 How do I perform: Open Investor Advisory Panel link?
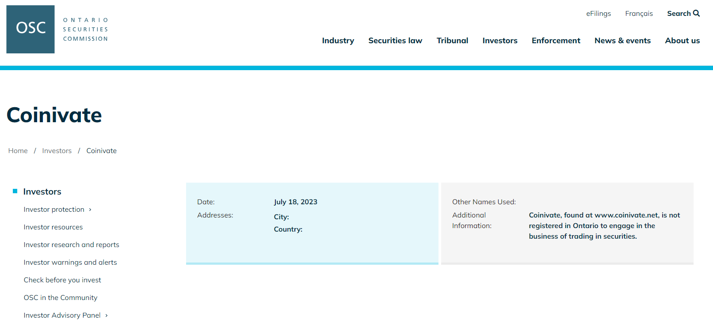pos(62,315)
